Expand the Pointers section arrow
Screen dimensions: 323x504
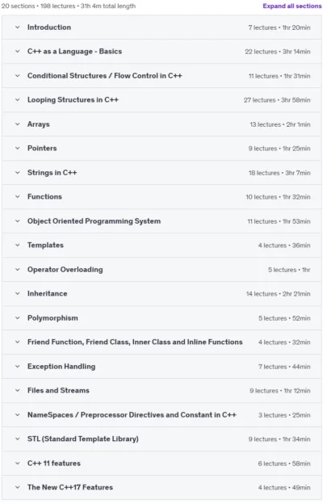(17, 148)
